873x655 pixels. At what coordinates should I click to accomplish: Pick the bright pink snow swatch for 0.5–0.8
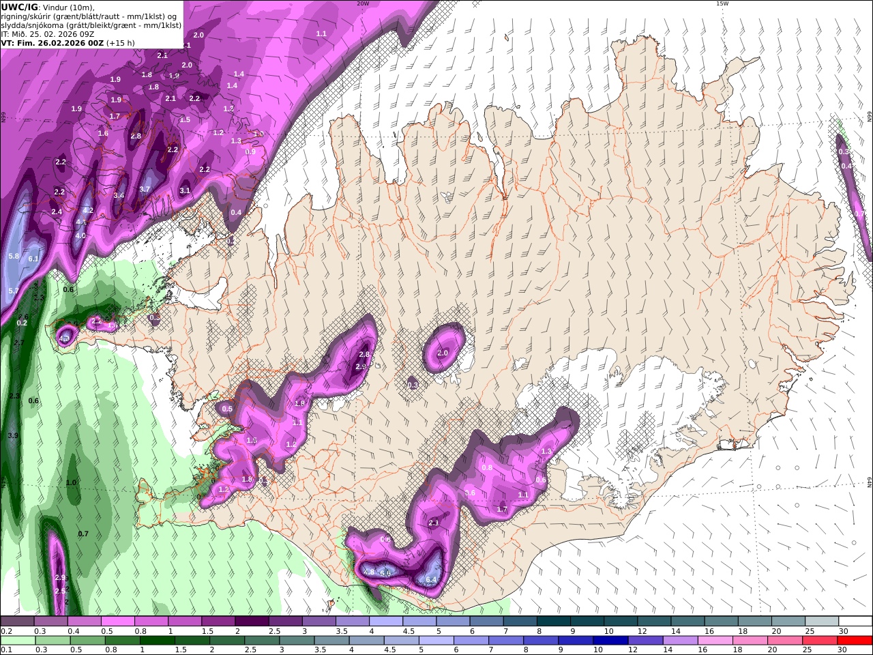coord(118,622)
